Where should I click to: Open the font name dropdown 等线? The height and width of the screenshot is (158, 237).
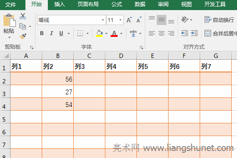click(x=103, y=20)
